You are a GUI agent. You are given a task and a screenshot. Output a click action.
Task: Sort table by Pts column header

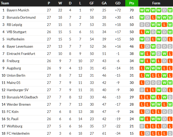coord(132,3)
